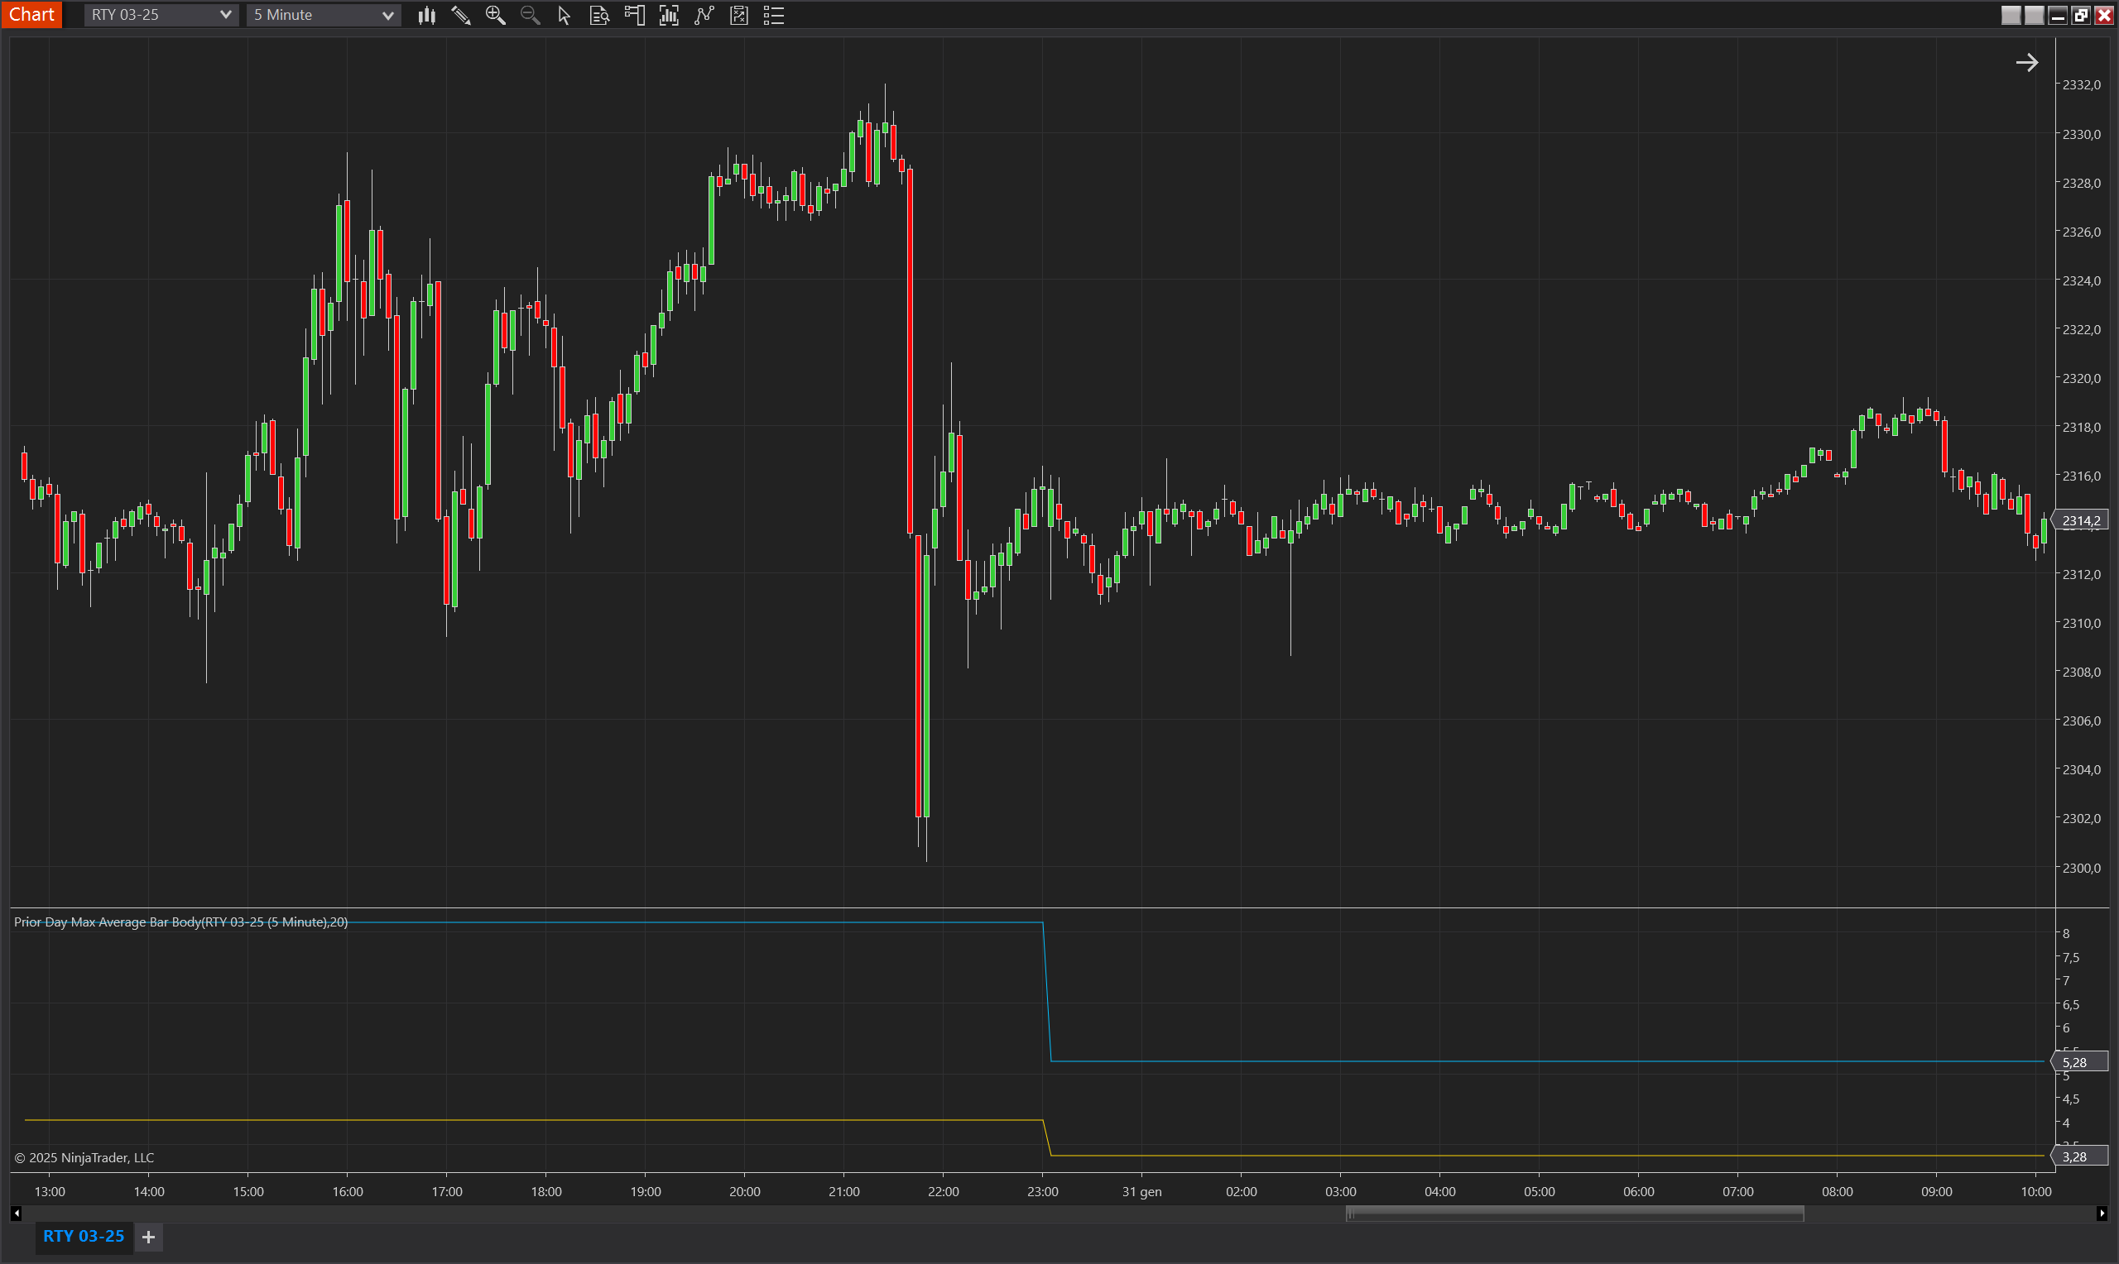Click the Prior Day Max Average Bar Body label
Screen dimensions: 2119x1264
pyautogui.click(x=180, y=922)
